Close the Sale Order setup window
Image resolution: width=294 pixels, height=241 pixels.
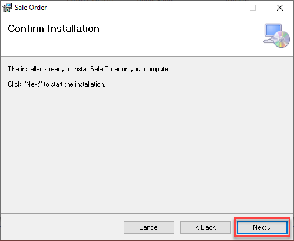280,8
